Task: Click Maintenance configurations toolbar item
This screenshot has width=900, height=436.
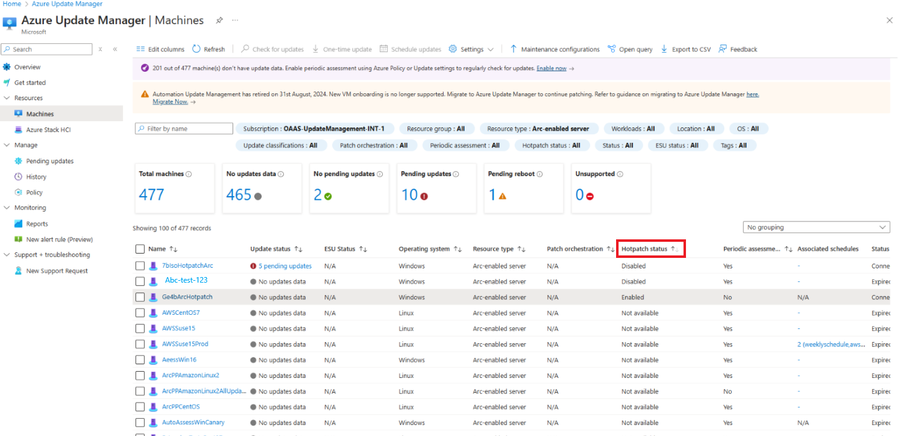Action: click(554, 49)
